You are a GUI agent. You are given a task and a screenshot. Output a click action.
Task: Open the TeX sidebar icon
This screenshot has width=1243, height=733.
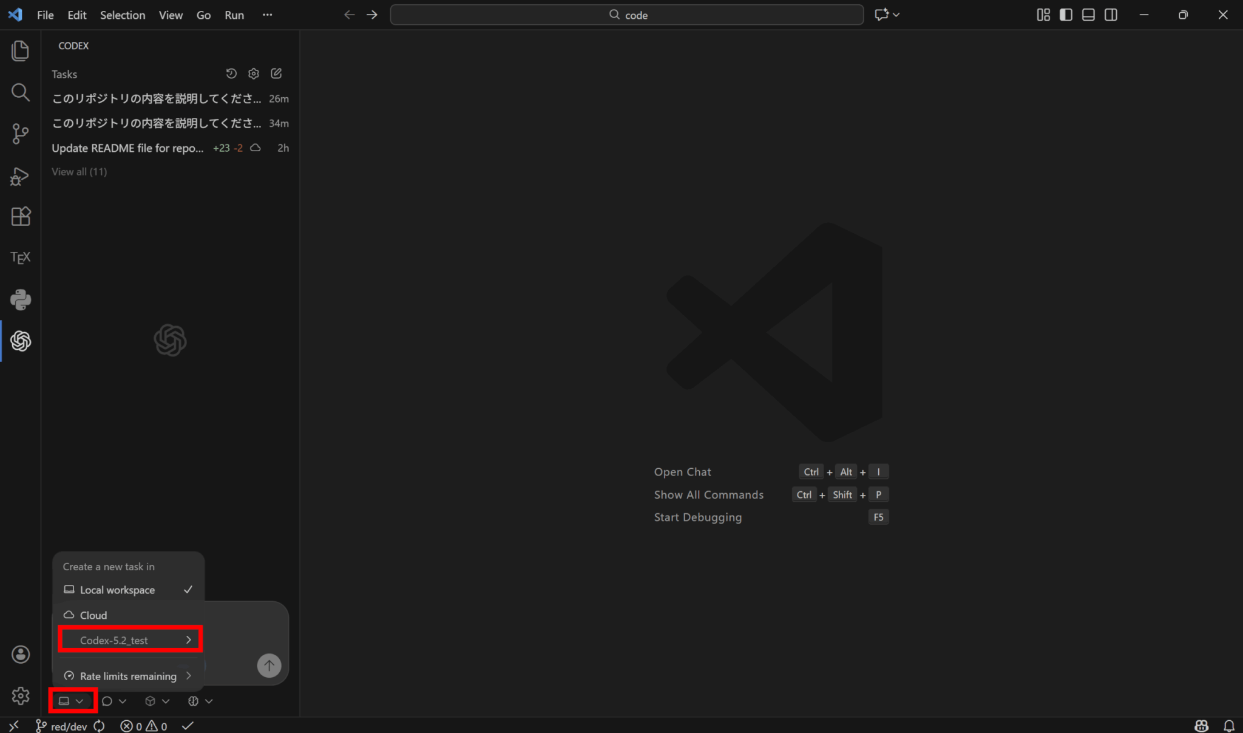coord(21,257)
